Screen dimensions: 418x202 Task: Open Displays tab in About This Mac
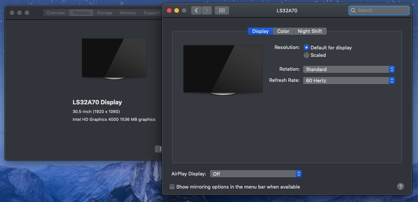(81, 13)
